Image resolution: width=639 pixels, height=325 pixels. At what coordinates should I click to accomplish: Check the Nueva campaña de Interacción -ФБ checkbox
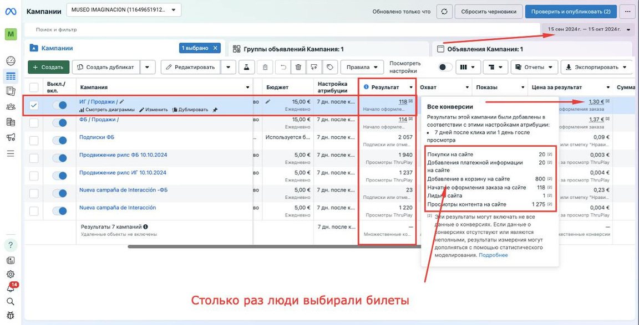click(x=34, y=194)
